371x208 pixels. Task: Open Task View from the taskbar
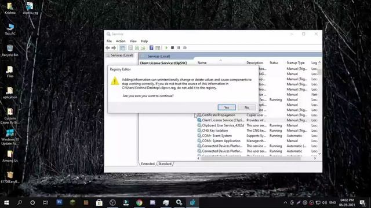pyautogui.click(x=45, y=203)
